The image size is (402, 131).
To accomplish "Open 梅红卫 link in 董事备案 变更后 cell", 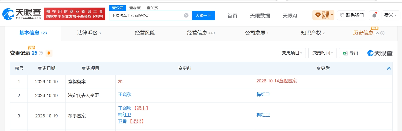I will (263, 115).
